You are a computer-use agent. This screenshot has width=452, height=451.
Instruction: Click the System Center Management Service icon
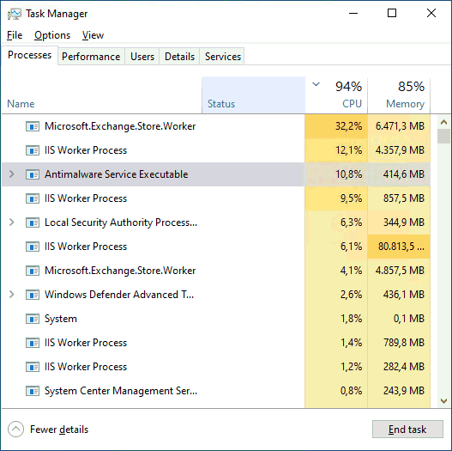click(33, 391)
